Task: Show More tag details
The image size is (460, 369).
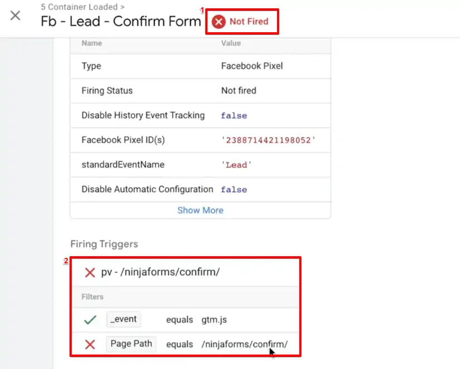Action: click(200, 210)
